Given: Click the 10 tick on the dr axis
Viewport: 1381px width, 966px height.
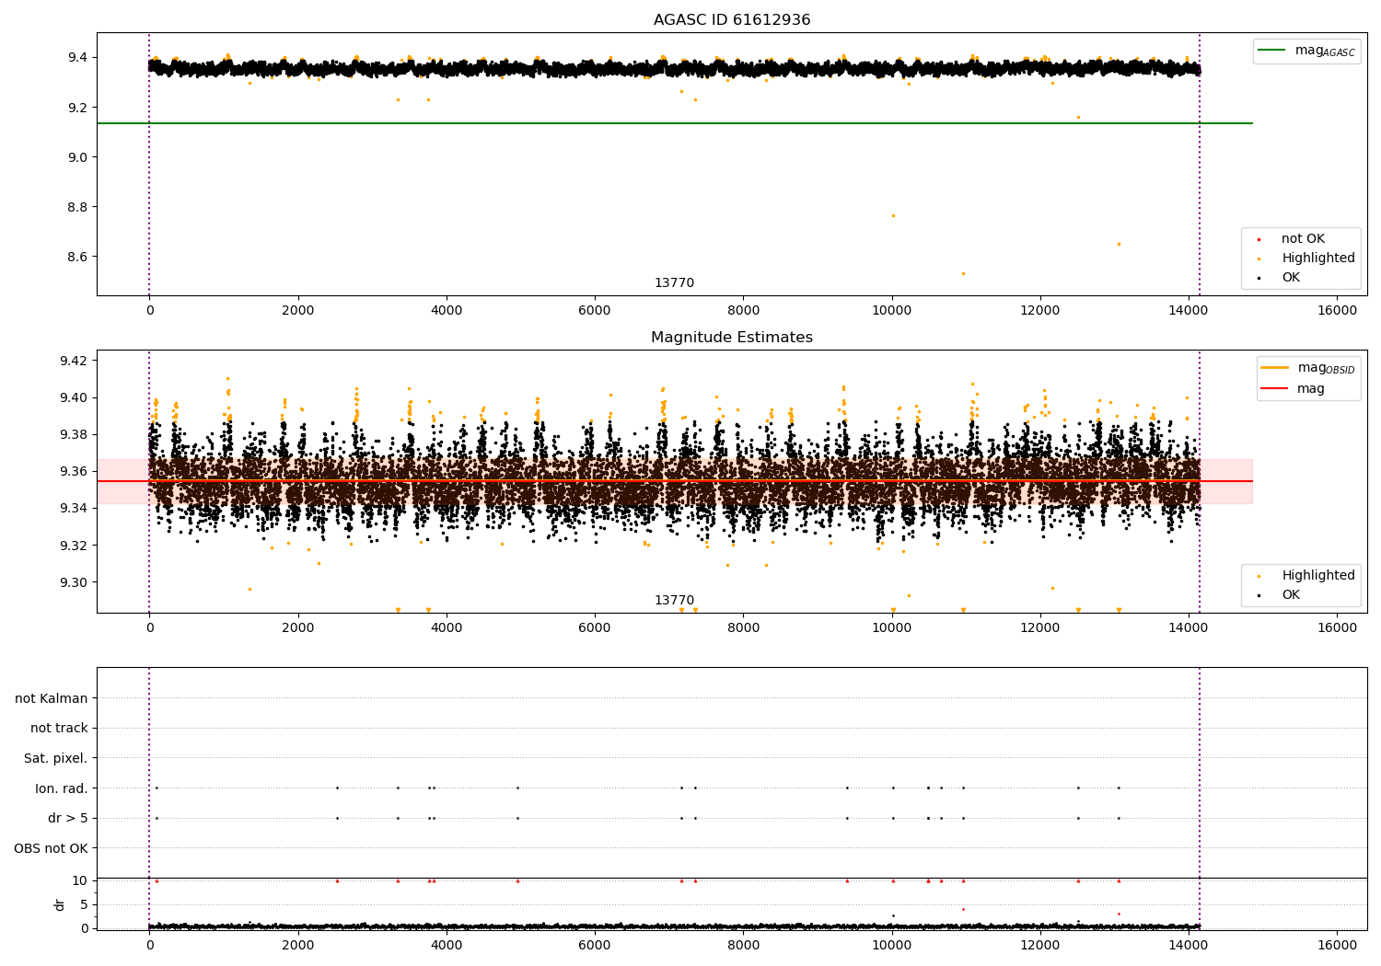Looking at the screenshot, I should coord(80,881).
